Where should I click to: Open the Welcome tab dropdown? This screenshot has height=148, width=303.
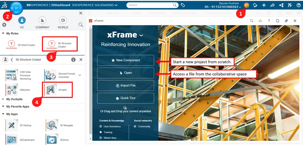point(123,13)
